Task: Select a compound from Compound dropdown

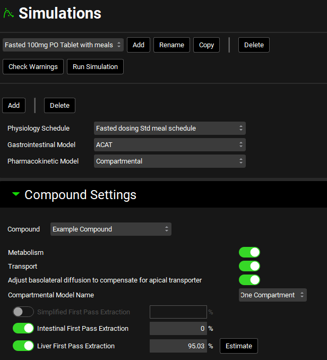Action: point(110,229)
